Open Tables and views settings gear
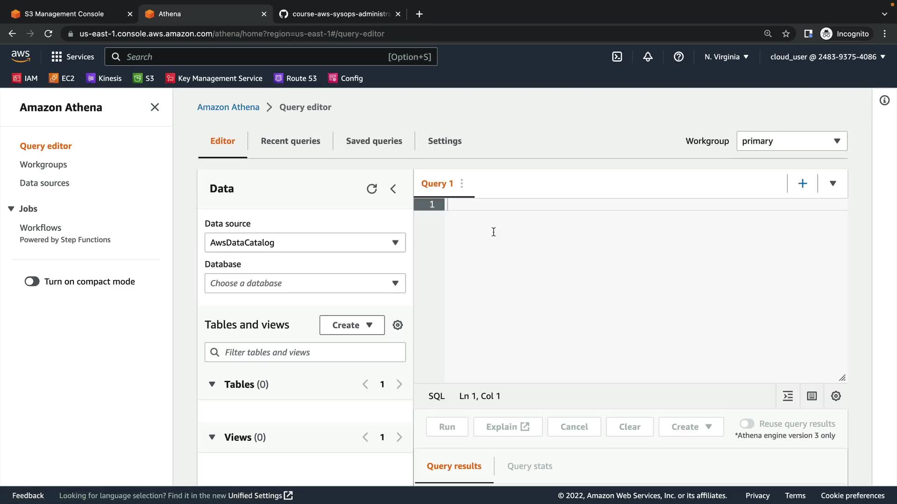The width and height of the screenshot is (897, 504). click(398, 325)
